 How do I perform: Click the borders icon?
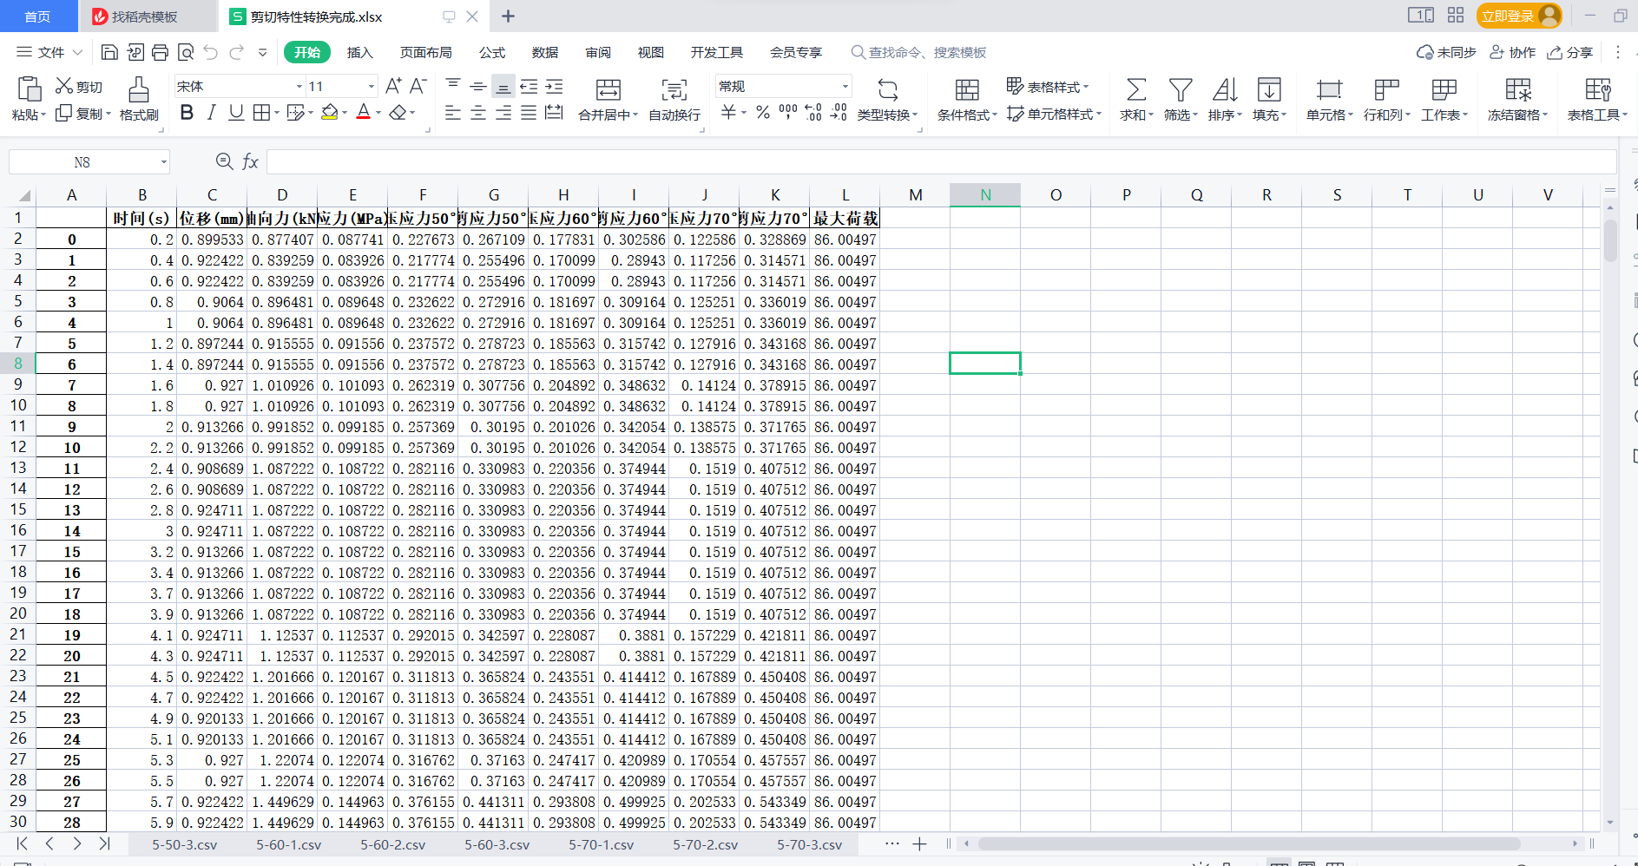point(261,113)
